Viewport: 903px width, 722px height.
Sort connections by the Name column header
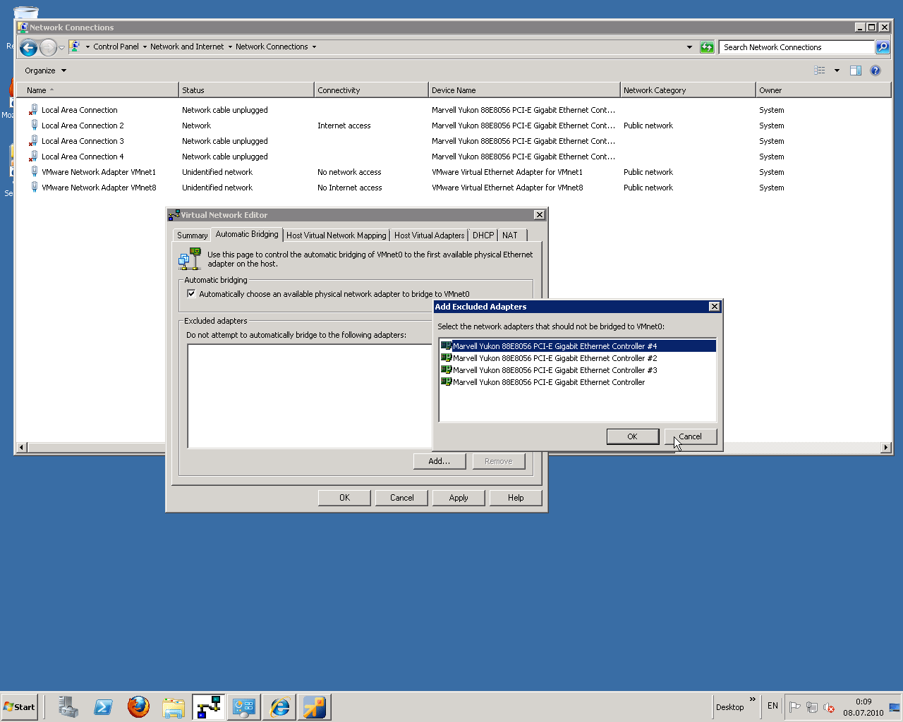pos(97,90)
